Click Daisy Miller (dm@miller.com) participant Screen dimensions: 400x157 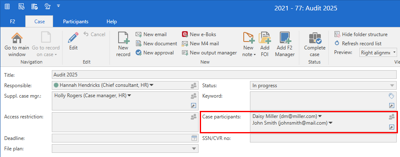coord(285,116)
